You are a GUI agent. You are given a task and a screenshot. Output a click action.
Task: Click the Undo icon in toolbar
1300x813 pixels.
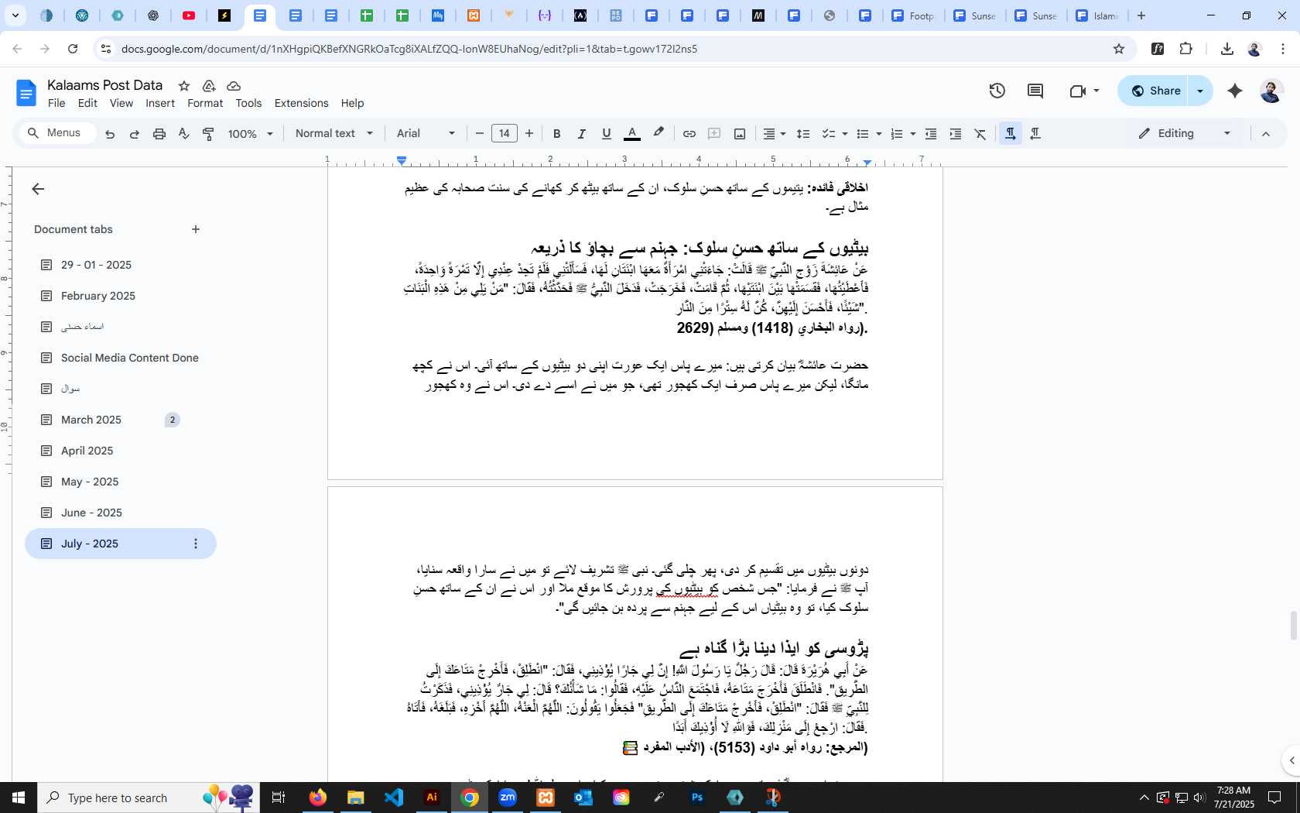click(x=110, y=134)
